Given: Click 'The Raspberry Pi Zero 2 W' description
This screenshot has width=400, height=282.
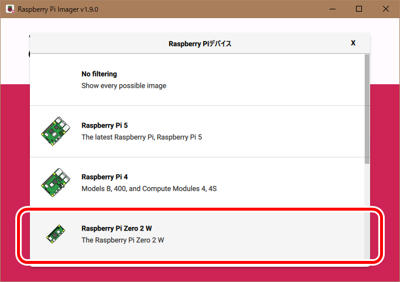Looking at the screenshot, I should point(123,240).
